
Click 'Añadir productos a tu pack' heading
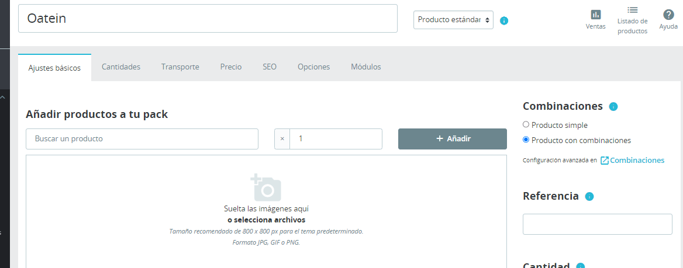[x=96, y=114]
